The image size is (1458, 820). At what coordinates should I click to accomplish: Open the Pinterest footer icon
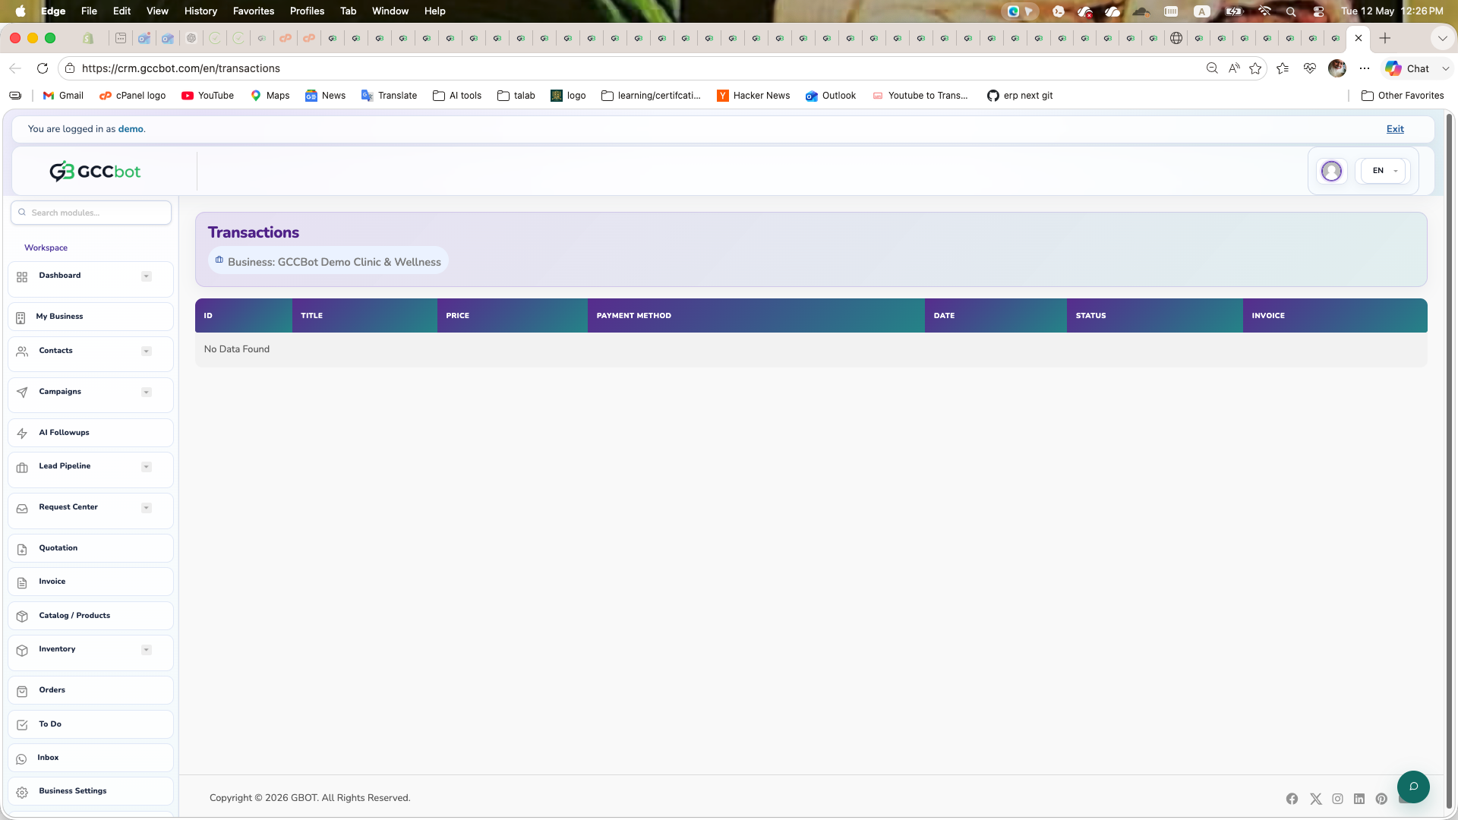coord(1381,799)
